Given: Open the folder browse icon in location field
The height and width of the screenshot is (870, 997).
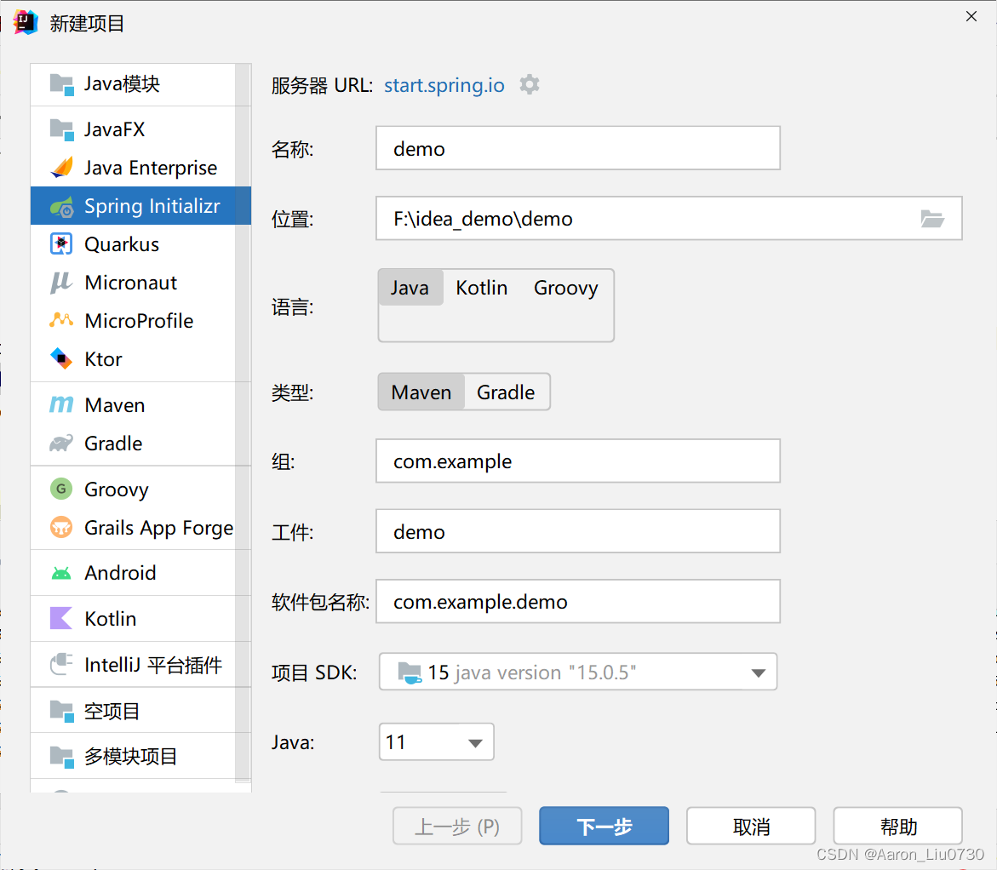Looking at the screenshot, I should 932,219.
